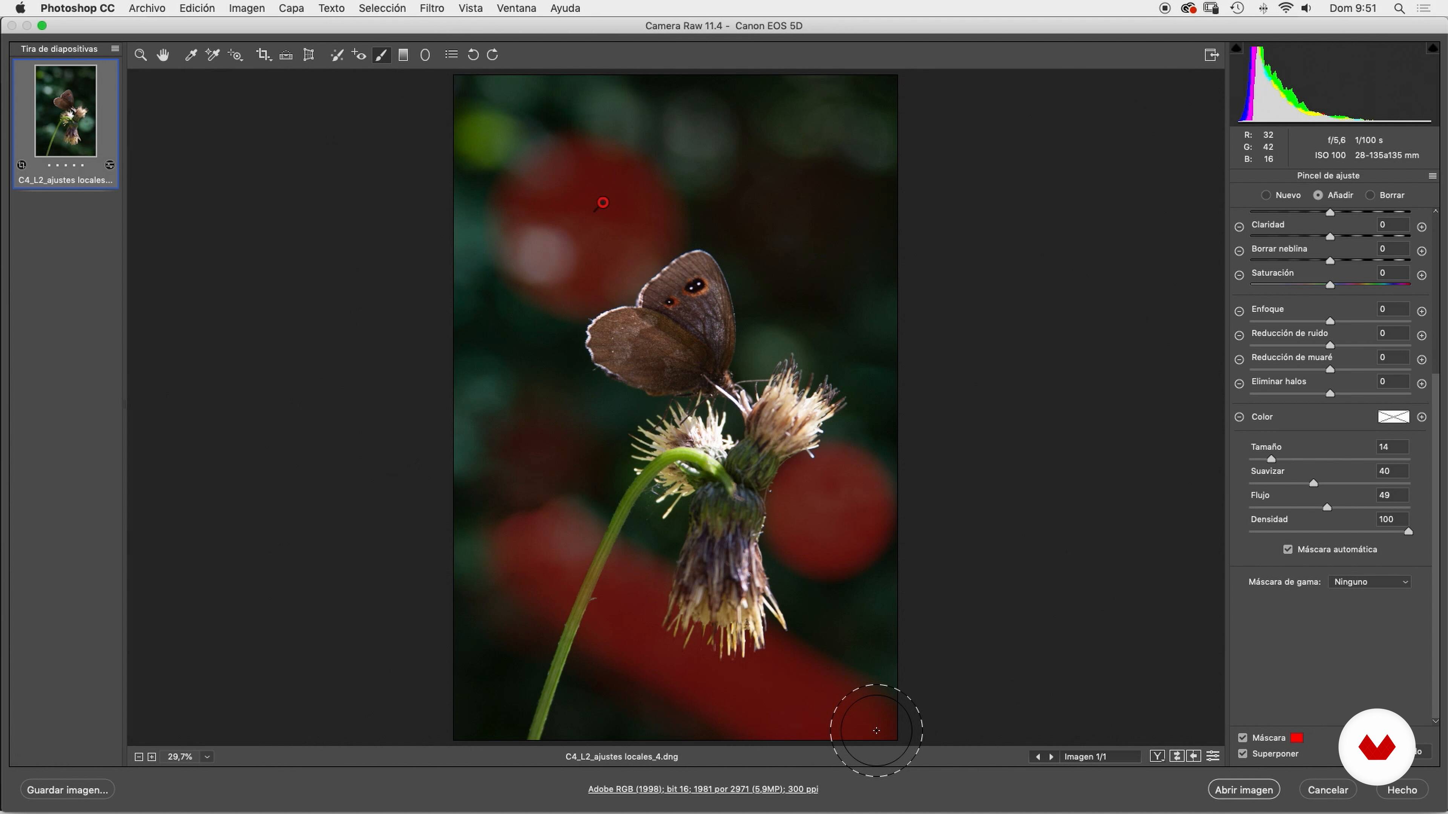Click the Tamaño value field

click(1392, 447)
